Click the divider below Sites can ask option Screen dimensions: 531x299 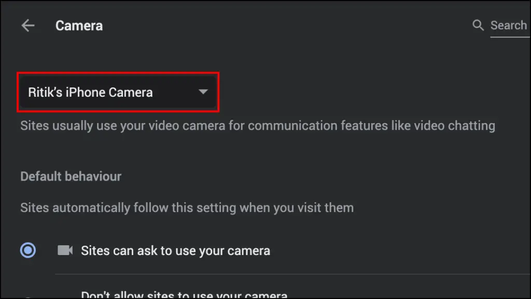[x=293, y=274]
